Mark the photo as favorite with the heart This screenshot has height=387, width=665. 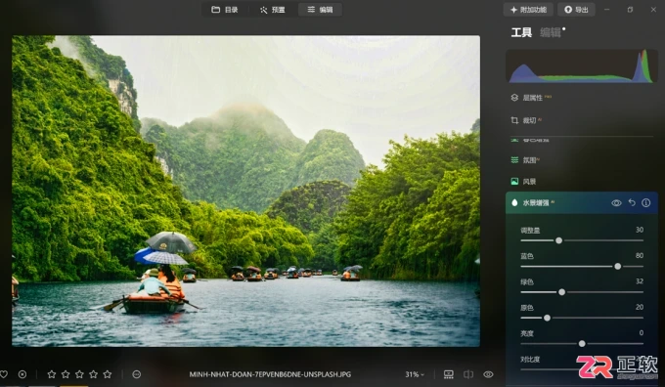(x=4, y=374)
